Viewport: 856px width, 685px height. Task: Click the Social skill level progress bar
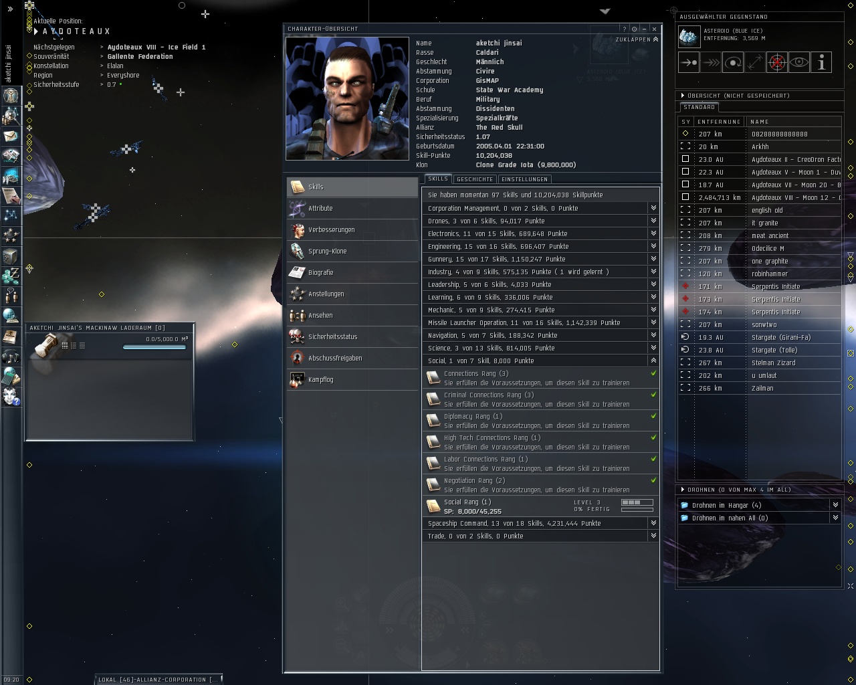pyautogui.click(x=637, y=502)
